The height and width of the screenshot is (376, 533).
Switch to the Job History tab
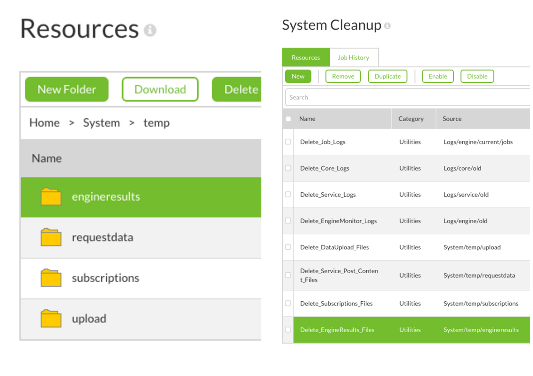coord(354,58)
